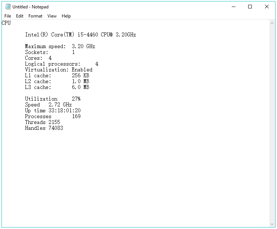Click the 'Sockets:' line
Image resolution: width=277 pixels, height=229 pixels.
pyautogui.click(x=50, y=52)
